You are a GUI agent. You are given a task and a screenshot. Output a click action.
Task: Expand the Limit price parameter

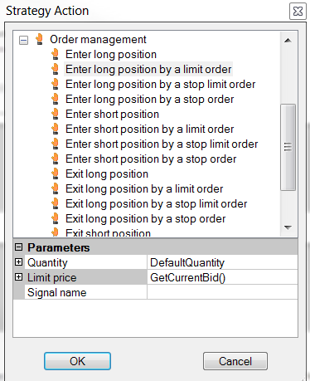[18, 276]
